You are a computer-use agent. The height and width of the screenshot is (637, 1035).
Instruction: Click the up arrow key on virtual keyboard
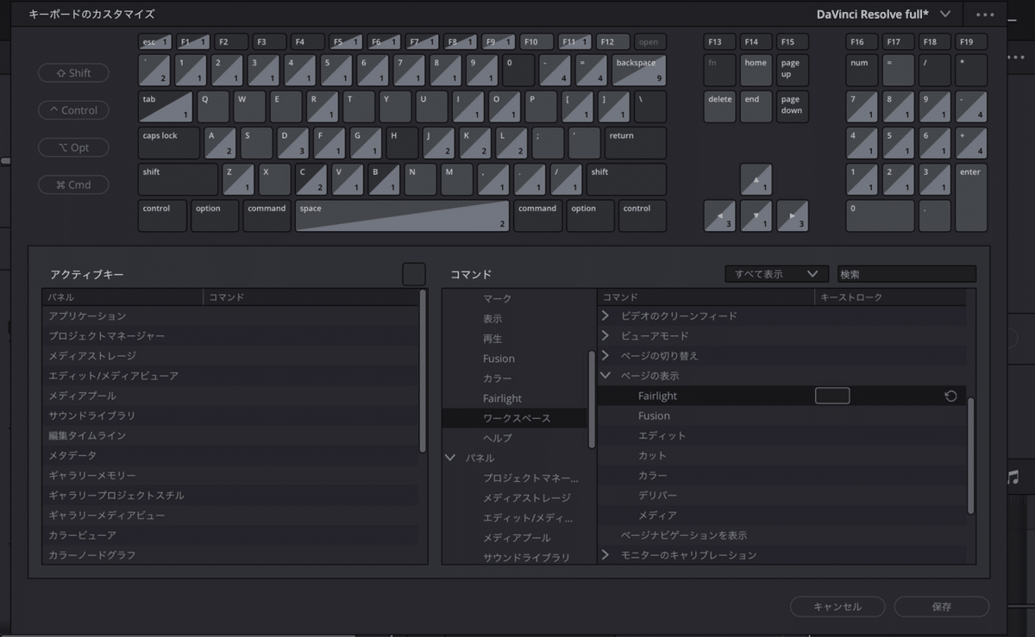click(x=756, y=179)
